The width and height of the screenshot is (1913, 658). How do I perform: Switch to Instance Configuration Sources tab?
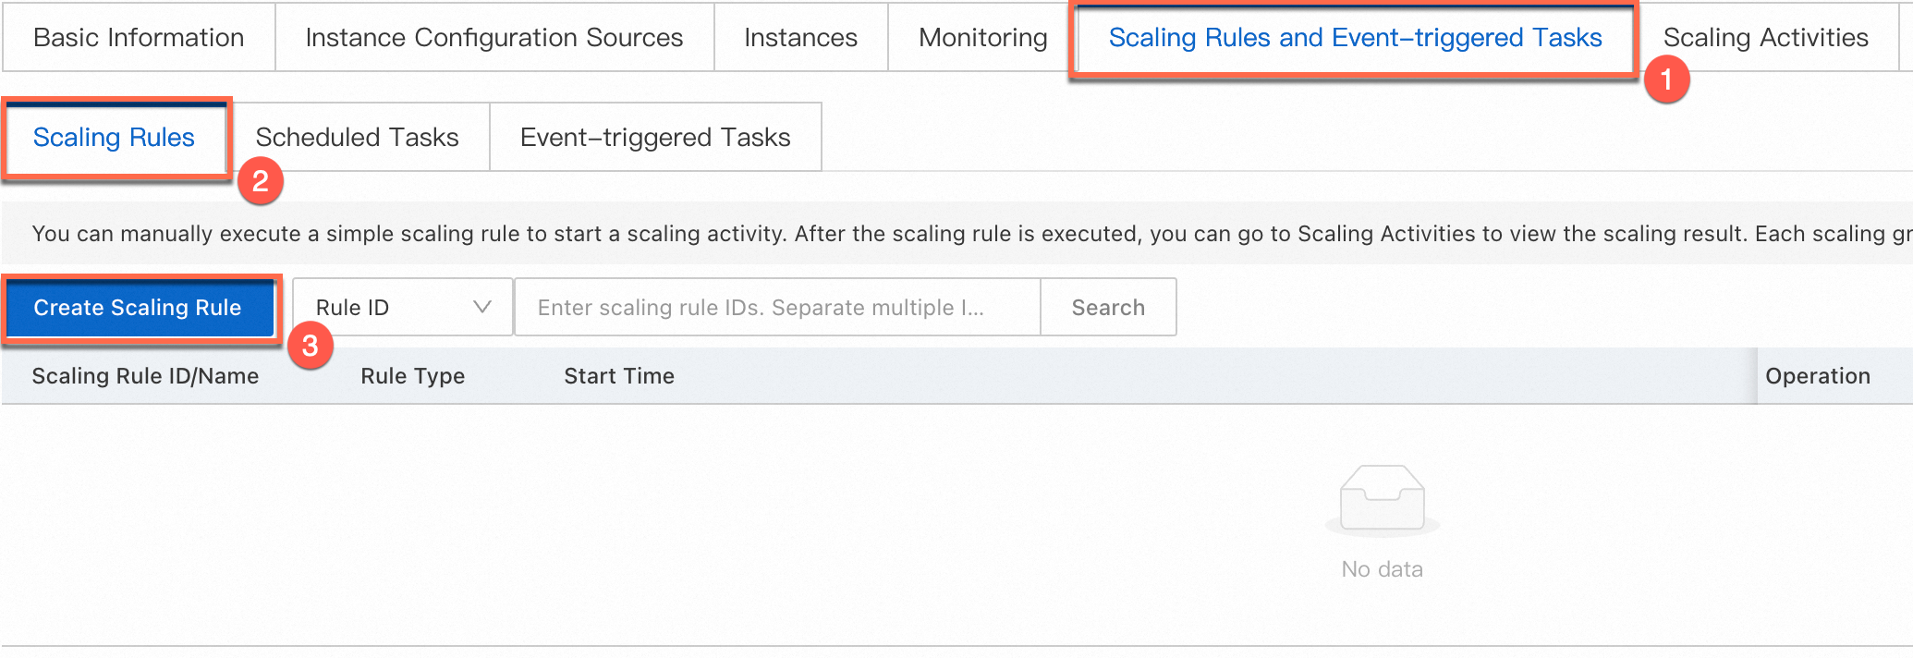(x=494, y=38)
